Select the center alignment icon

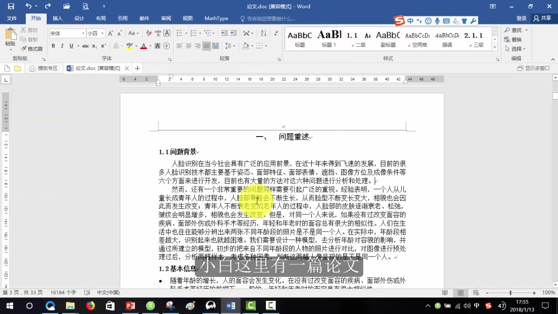187,45
